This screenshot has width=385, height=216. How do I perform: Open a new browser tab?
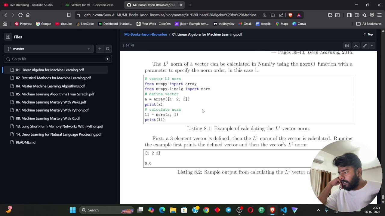coord(190,5)
